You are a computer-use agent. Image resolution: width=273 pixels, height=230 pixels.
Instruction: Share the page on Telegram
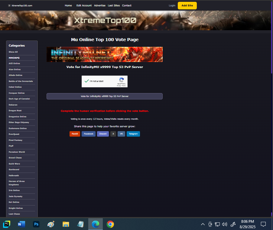pyautogui.click(x=133, y=134)
